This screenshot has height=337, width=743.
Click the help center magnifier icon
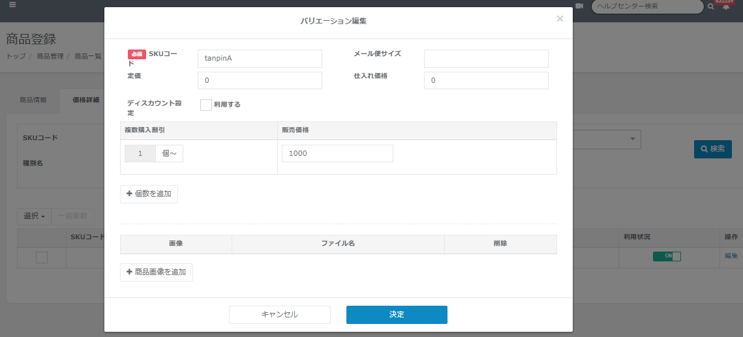coord(711,7)
